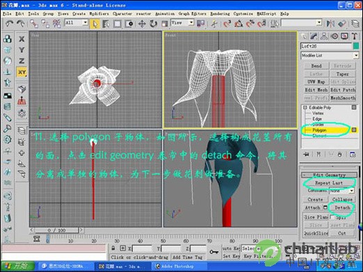This screenshot has height=272, width=363.
Task: Switch to the Create command panel tab
Action: click(303, 36)
